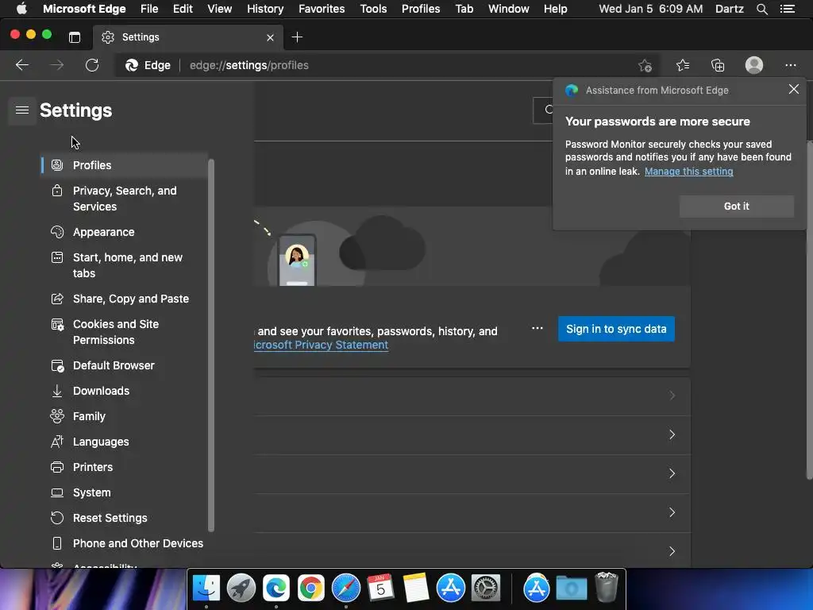Close the Settings tab

click(x=270, y=37)
